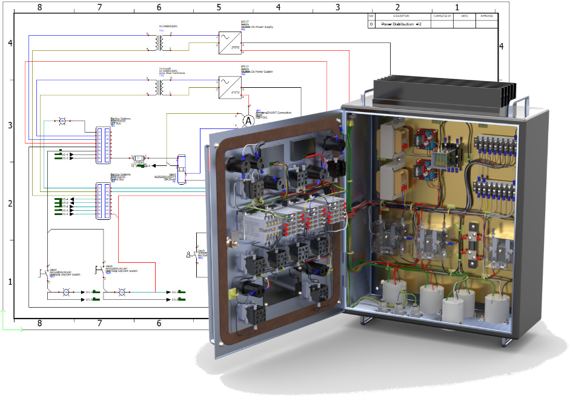Screen dimensions: 573x404
Task: Click zone number 7 on the bottom border
Action: coord(99,323)
